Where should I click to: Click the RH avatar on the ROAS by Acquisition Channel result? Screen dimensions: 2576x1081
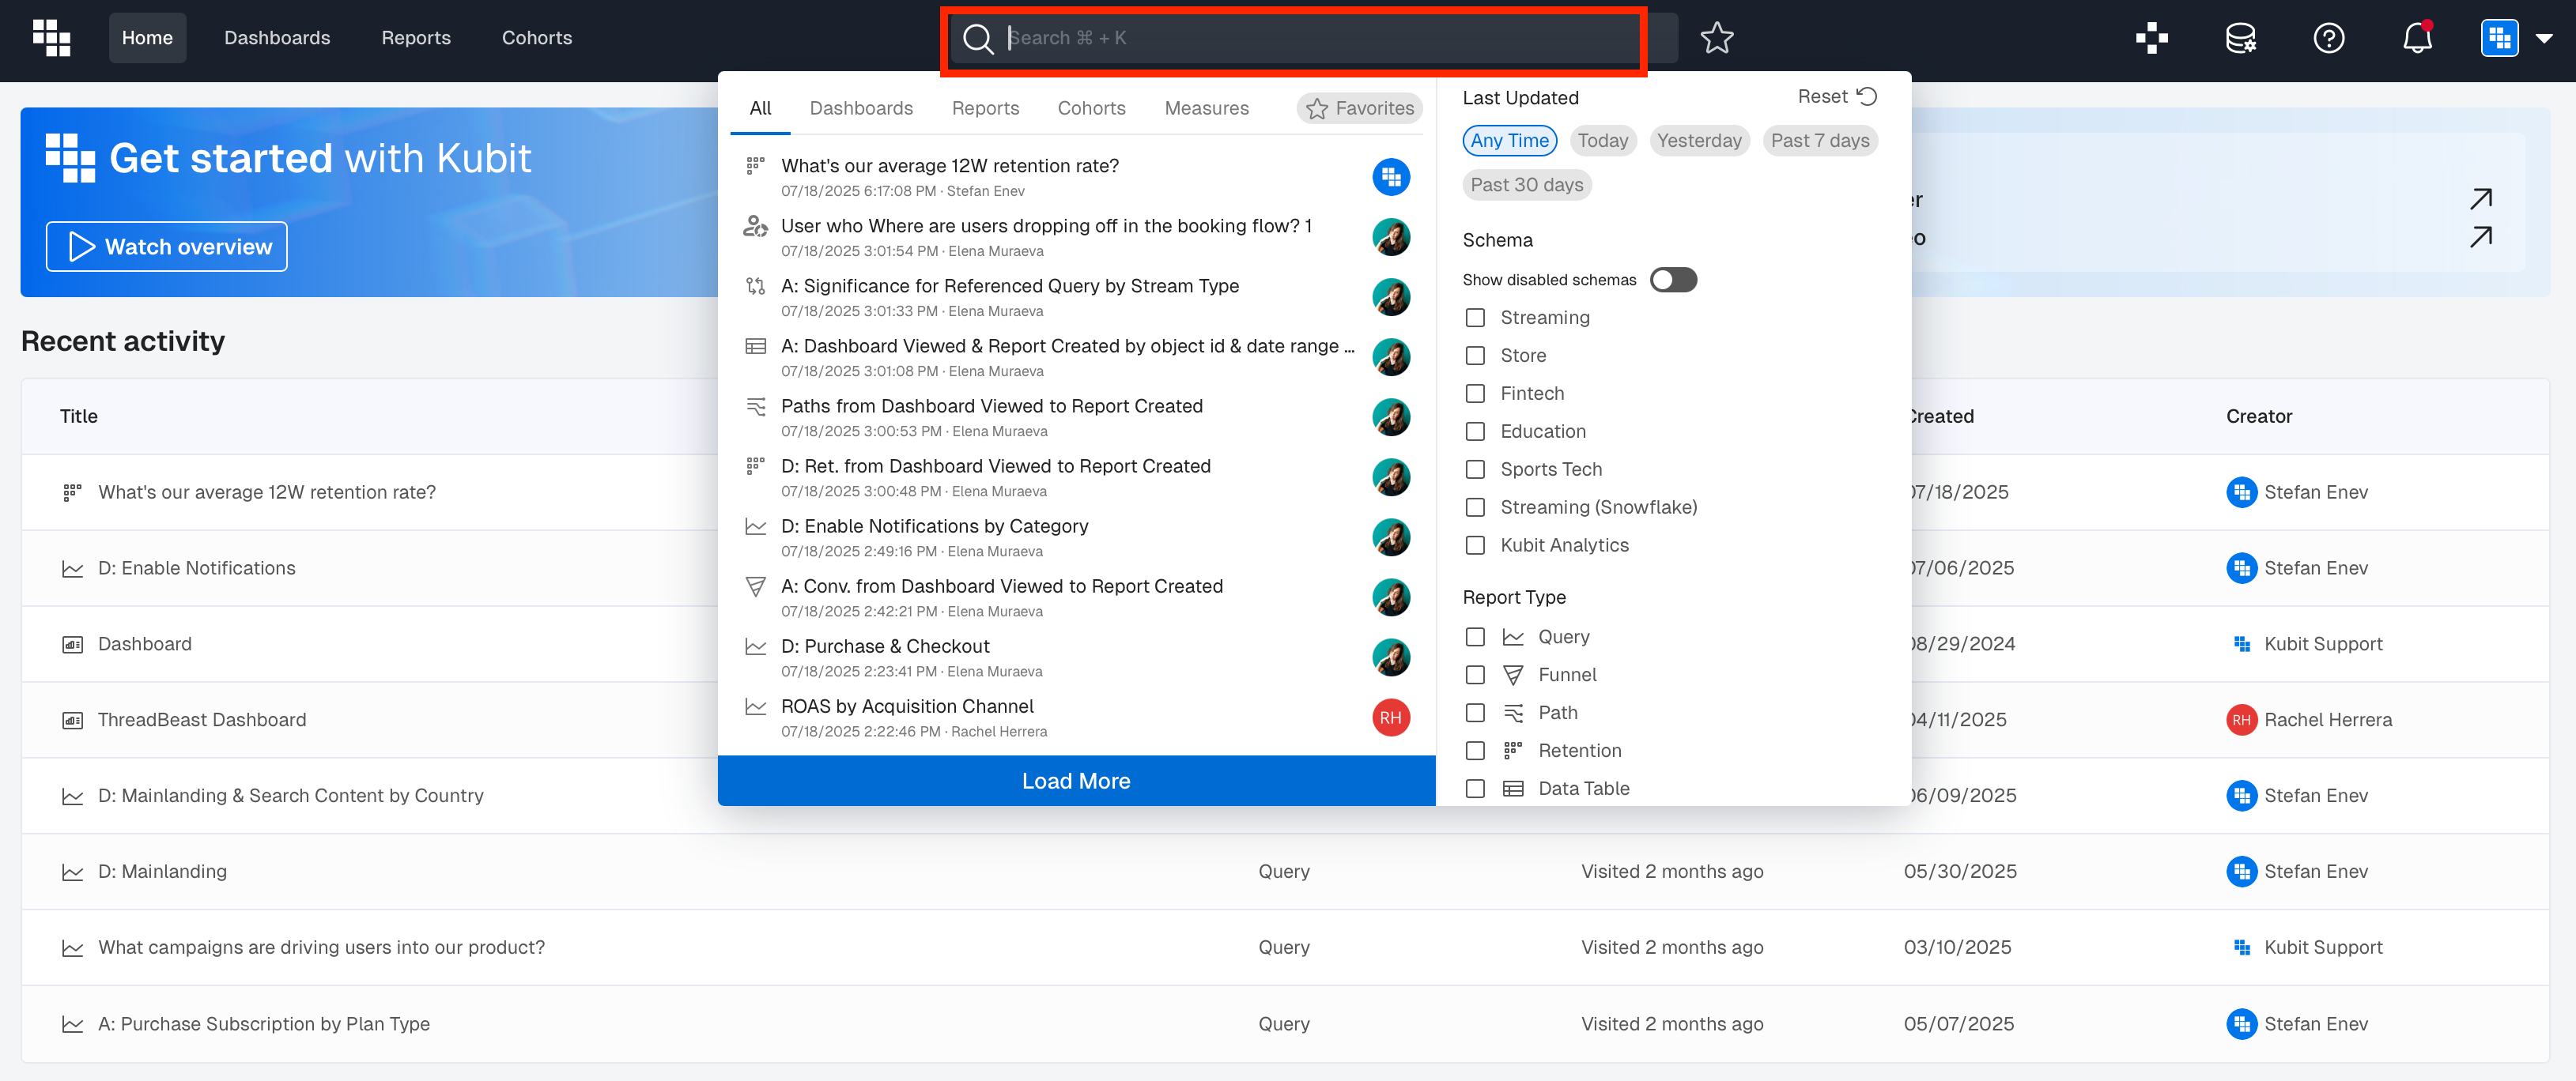click(1390, 718)
